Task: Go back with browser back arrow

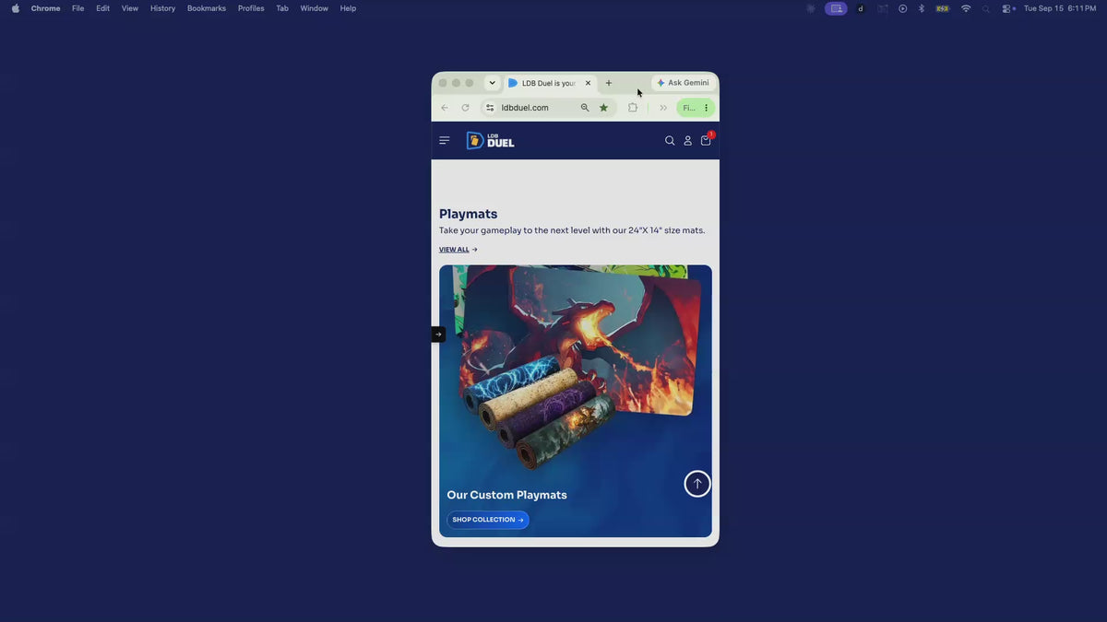Action: coord(445,108)
